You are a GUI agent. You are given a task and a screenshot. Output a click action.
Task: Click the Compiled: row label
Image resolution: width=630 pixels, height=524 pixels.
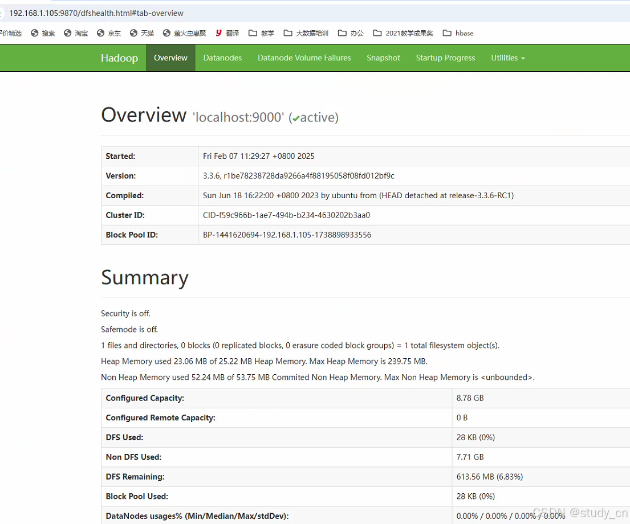pos(124,195)
